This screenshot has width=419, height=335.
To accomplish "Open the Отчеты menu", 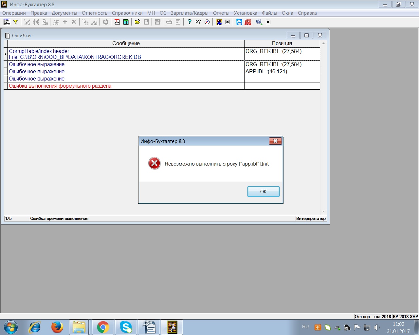I will click(221, 13).
